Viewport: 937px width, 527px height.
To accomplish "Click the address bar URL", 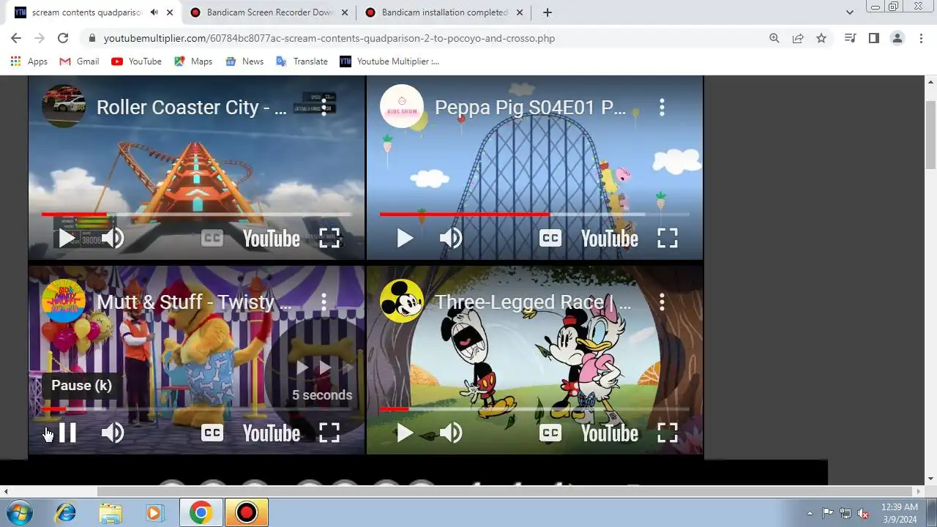I will point(329,38).
